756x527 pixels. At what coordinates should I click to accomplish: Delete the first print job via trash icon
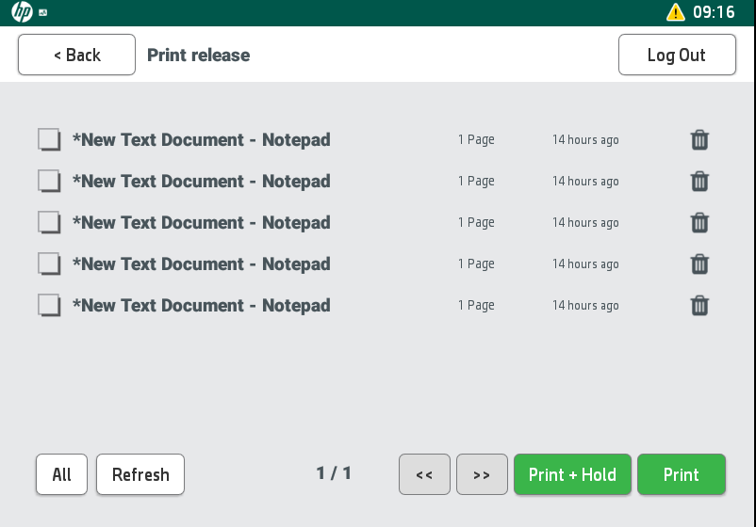699,140
